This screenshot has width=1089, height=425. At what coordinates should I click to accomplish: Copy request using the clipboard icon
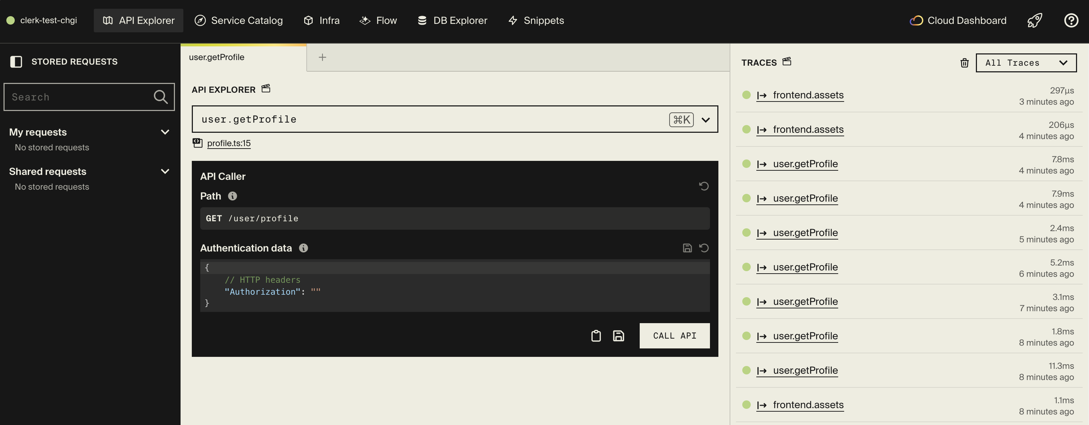(596, 336)
